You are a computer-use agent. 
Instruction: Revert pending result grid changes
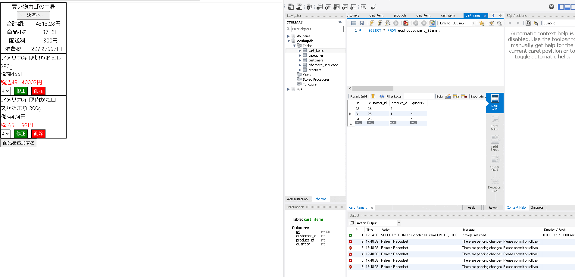(x=493, y=208)
